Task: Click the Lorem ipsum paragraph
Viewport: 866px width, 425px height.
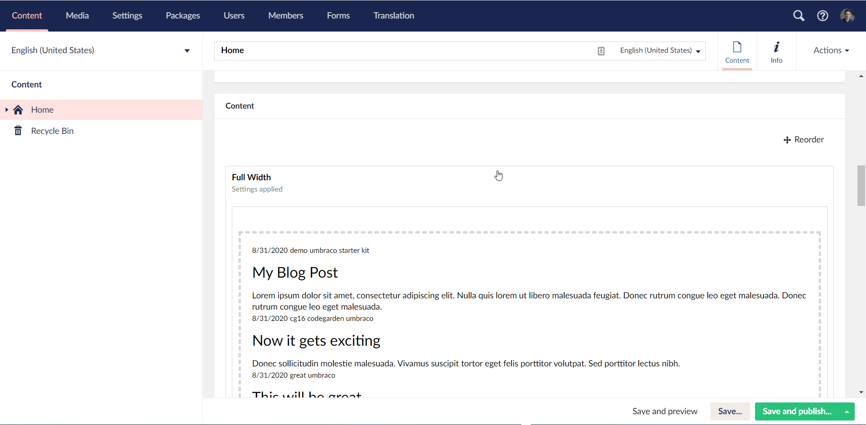Action: [529, 301]
